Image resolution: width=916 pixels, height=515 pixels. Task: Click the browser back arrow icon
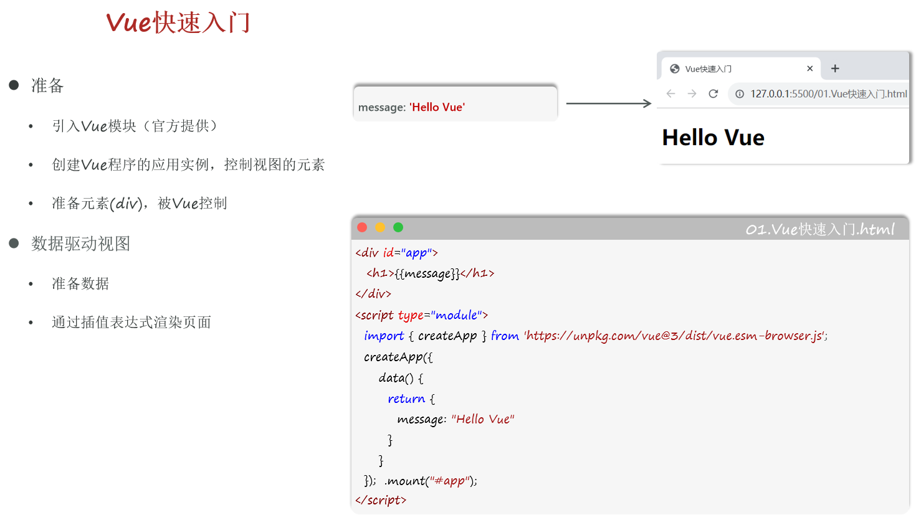click(x=670, y=93)
